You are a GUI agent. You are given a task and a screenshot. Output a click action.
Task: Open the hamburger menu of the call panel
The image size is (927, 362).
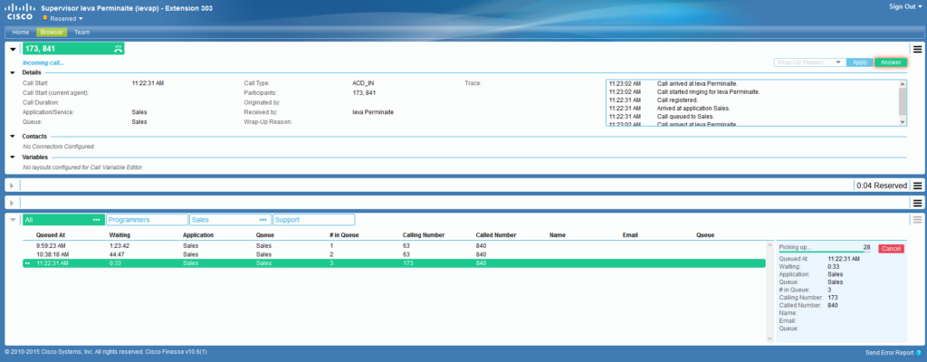click(x=917, y=49)
